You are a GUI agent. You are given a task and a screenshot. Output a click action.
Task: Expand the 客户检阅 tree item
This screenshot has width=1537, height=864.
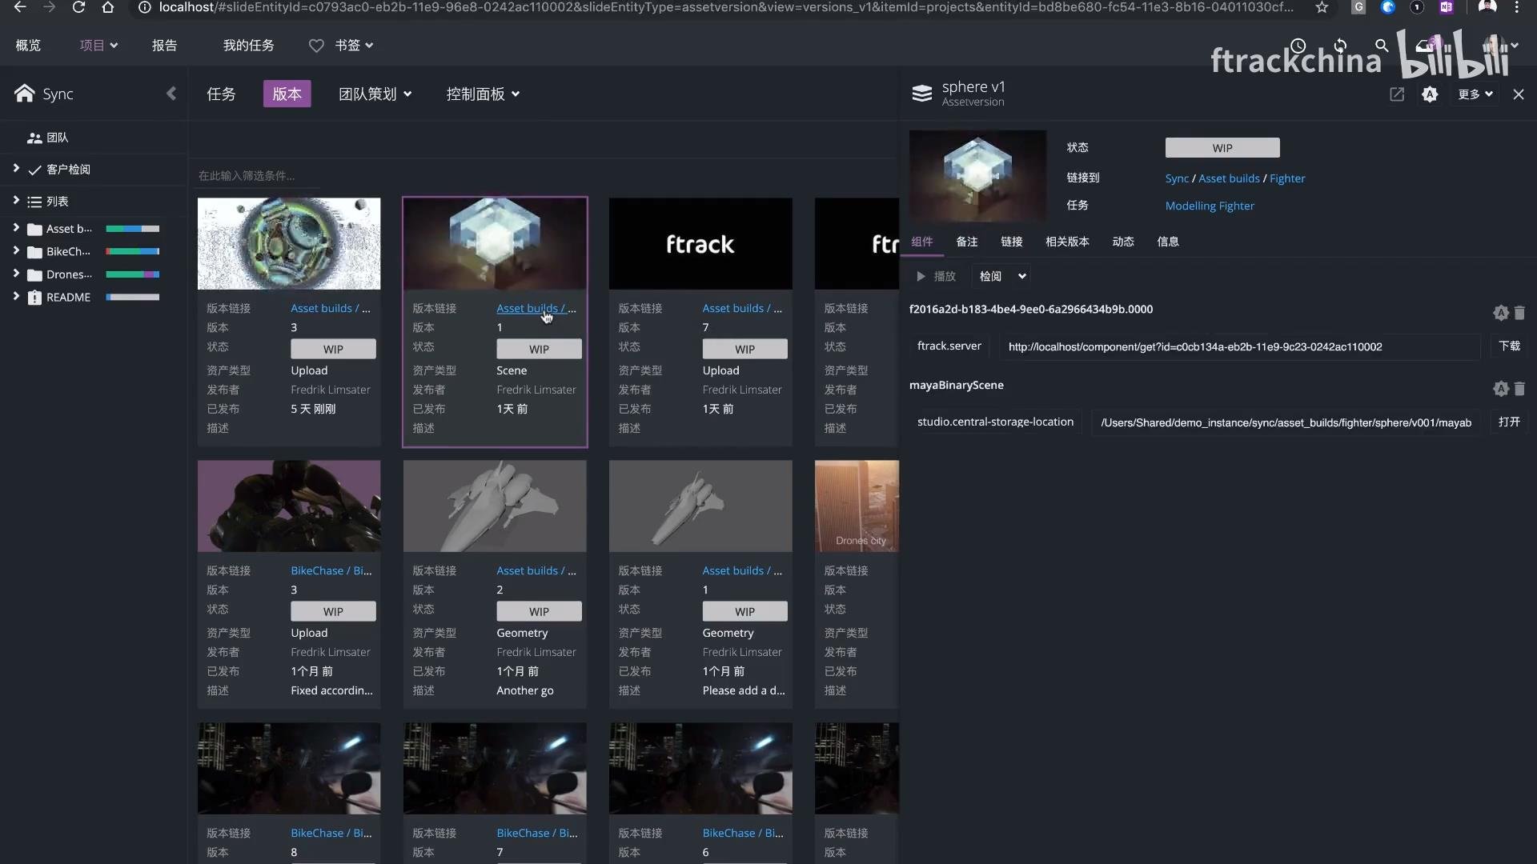[16, 168]
